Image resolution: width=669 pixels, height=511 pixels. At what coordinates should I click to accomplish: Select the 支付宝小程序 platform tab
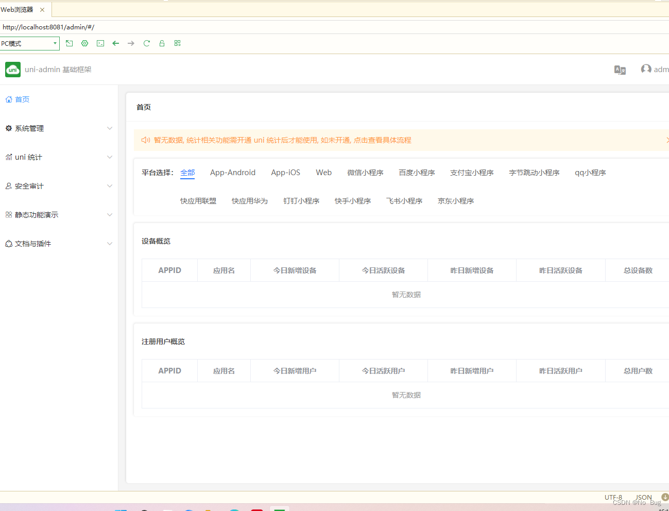pyautogui.click(x=472, y=173)
